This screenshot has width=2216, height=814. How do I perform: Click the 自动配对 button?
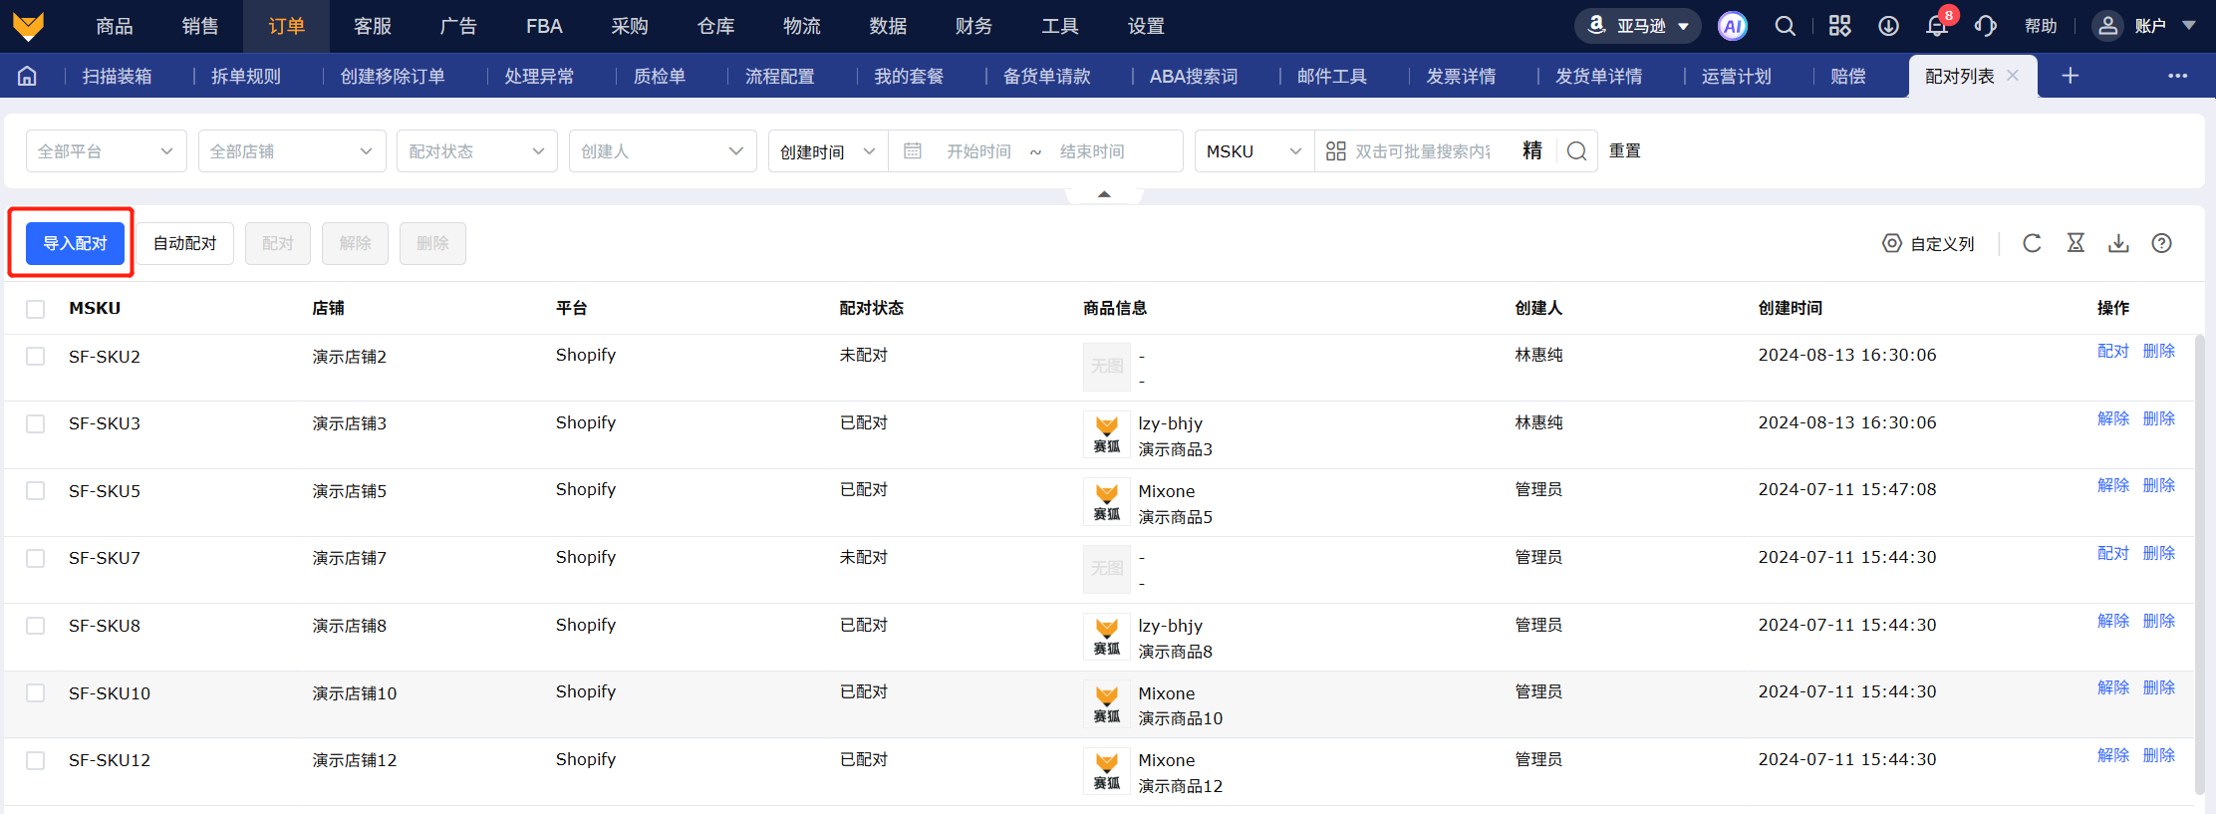(x=184, y=243)
